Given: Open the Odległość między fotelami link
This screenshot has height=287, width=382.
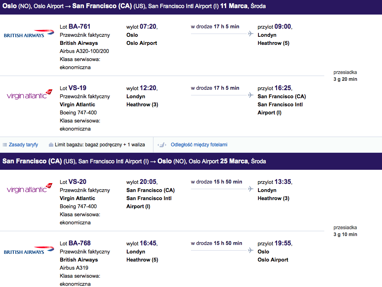Looking at the screenshot, I should pos(199,145).
